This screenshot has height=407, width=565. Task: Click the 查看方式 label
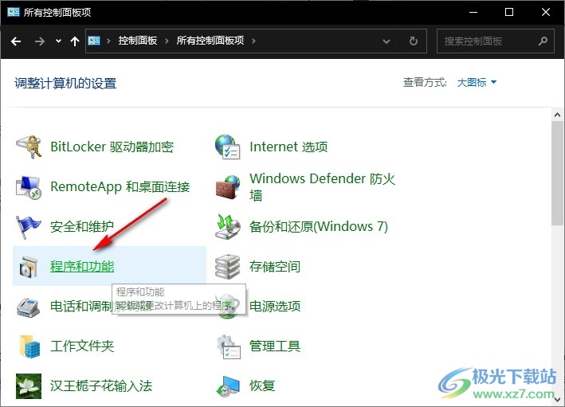point(425,83)
